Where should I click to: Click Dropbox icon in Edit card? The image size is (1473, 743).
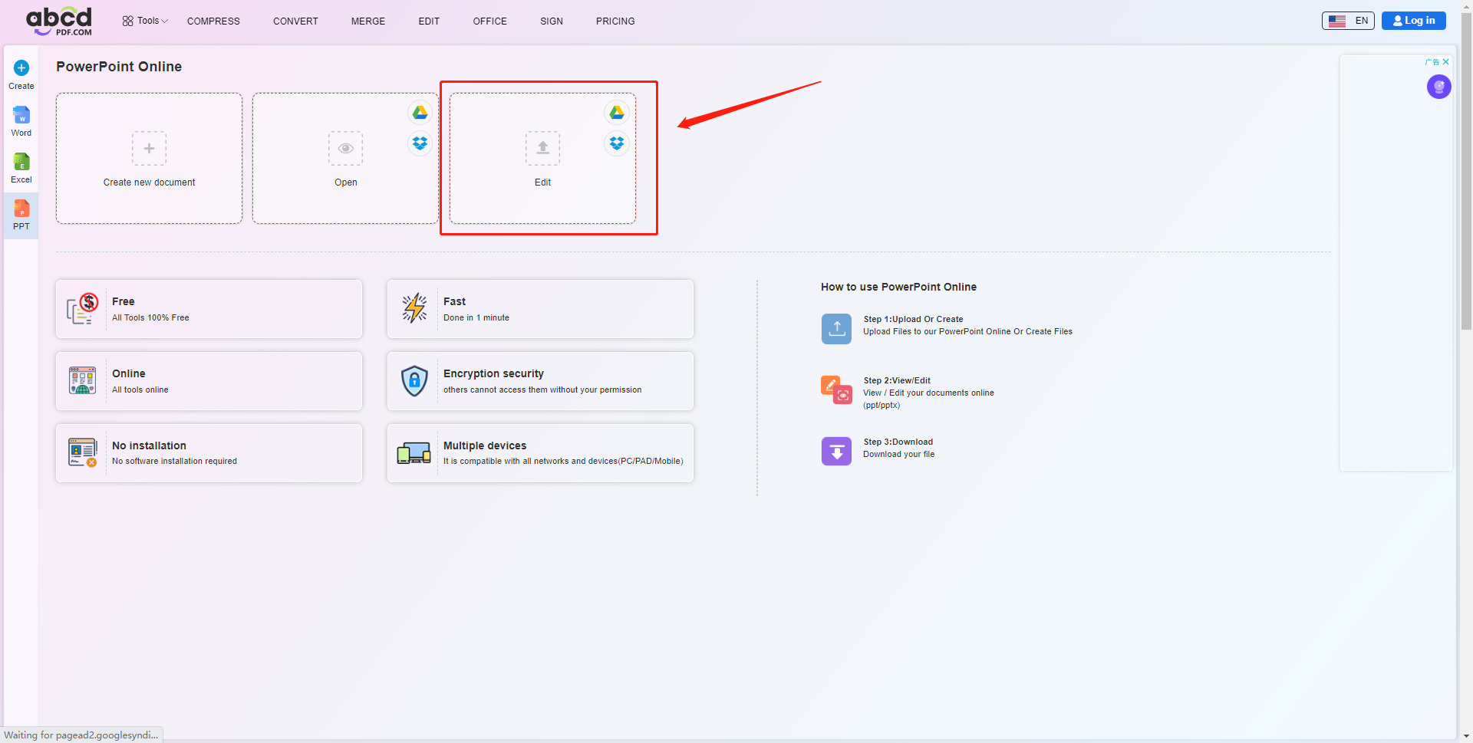[x=617, y=143]
